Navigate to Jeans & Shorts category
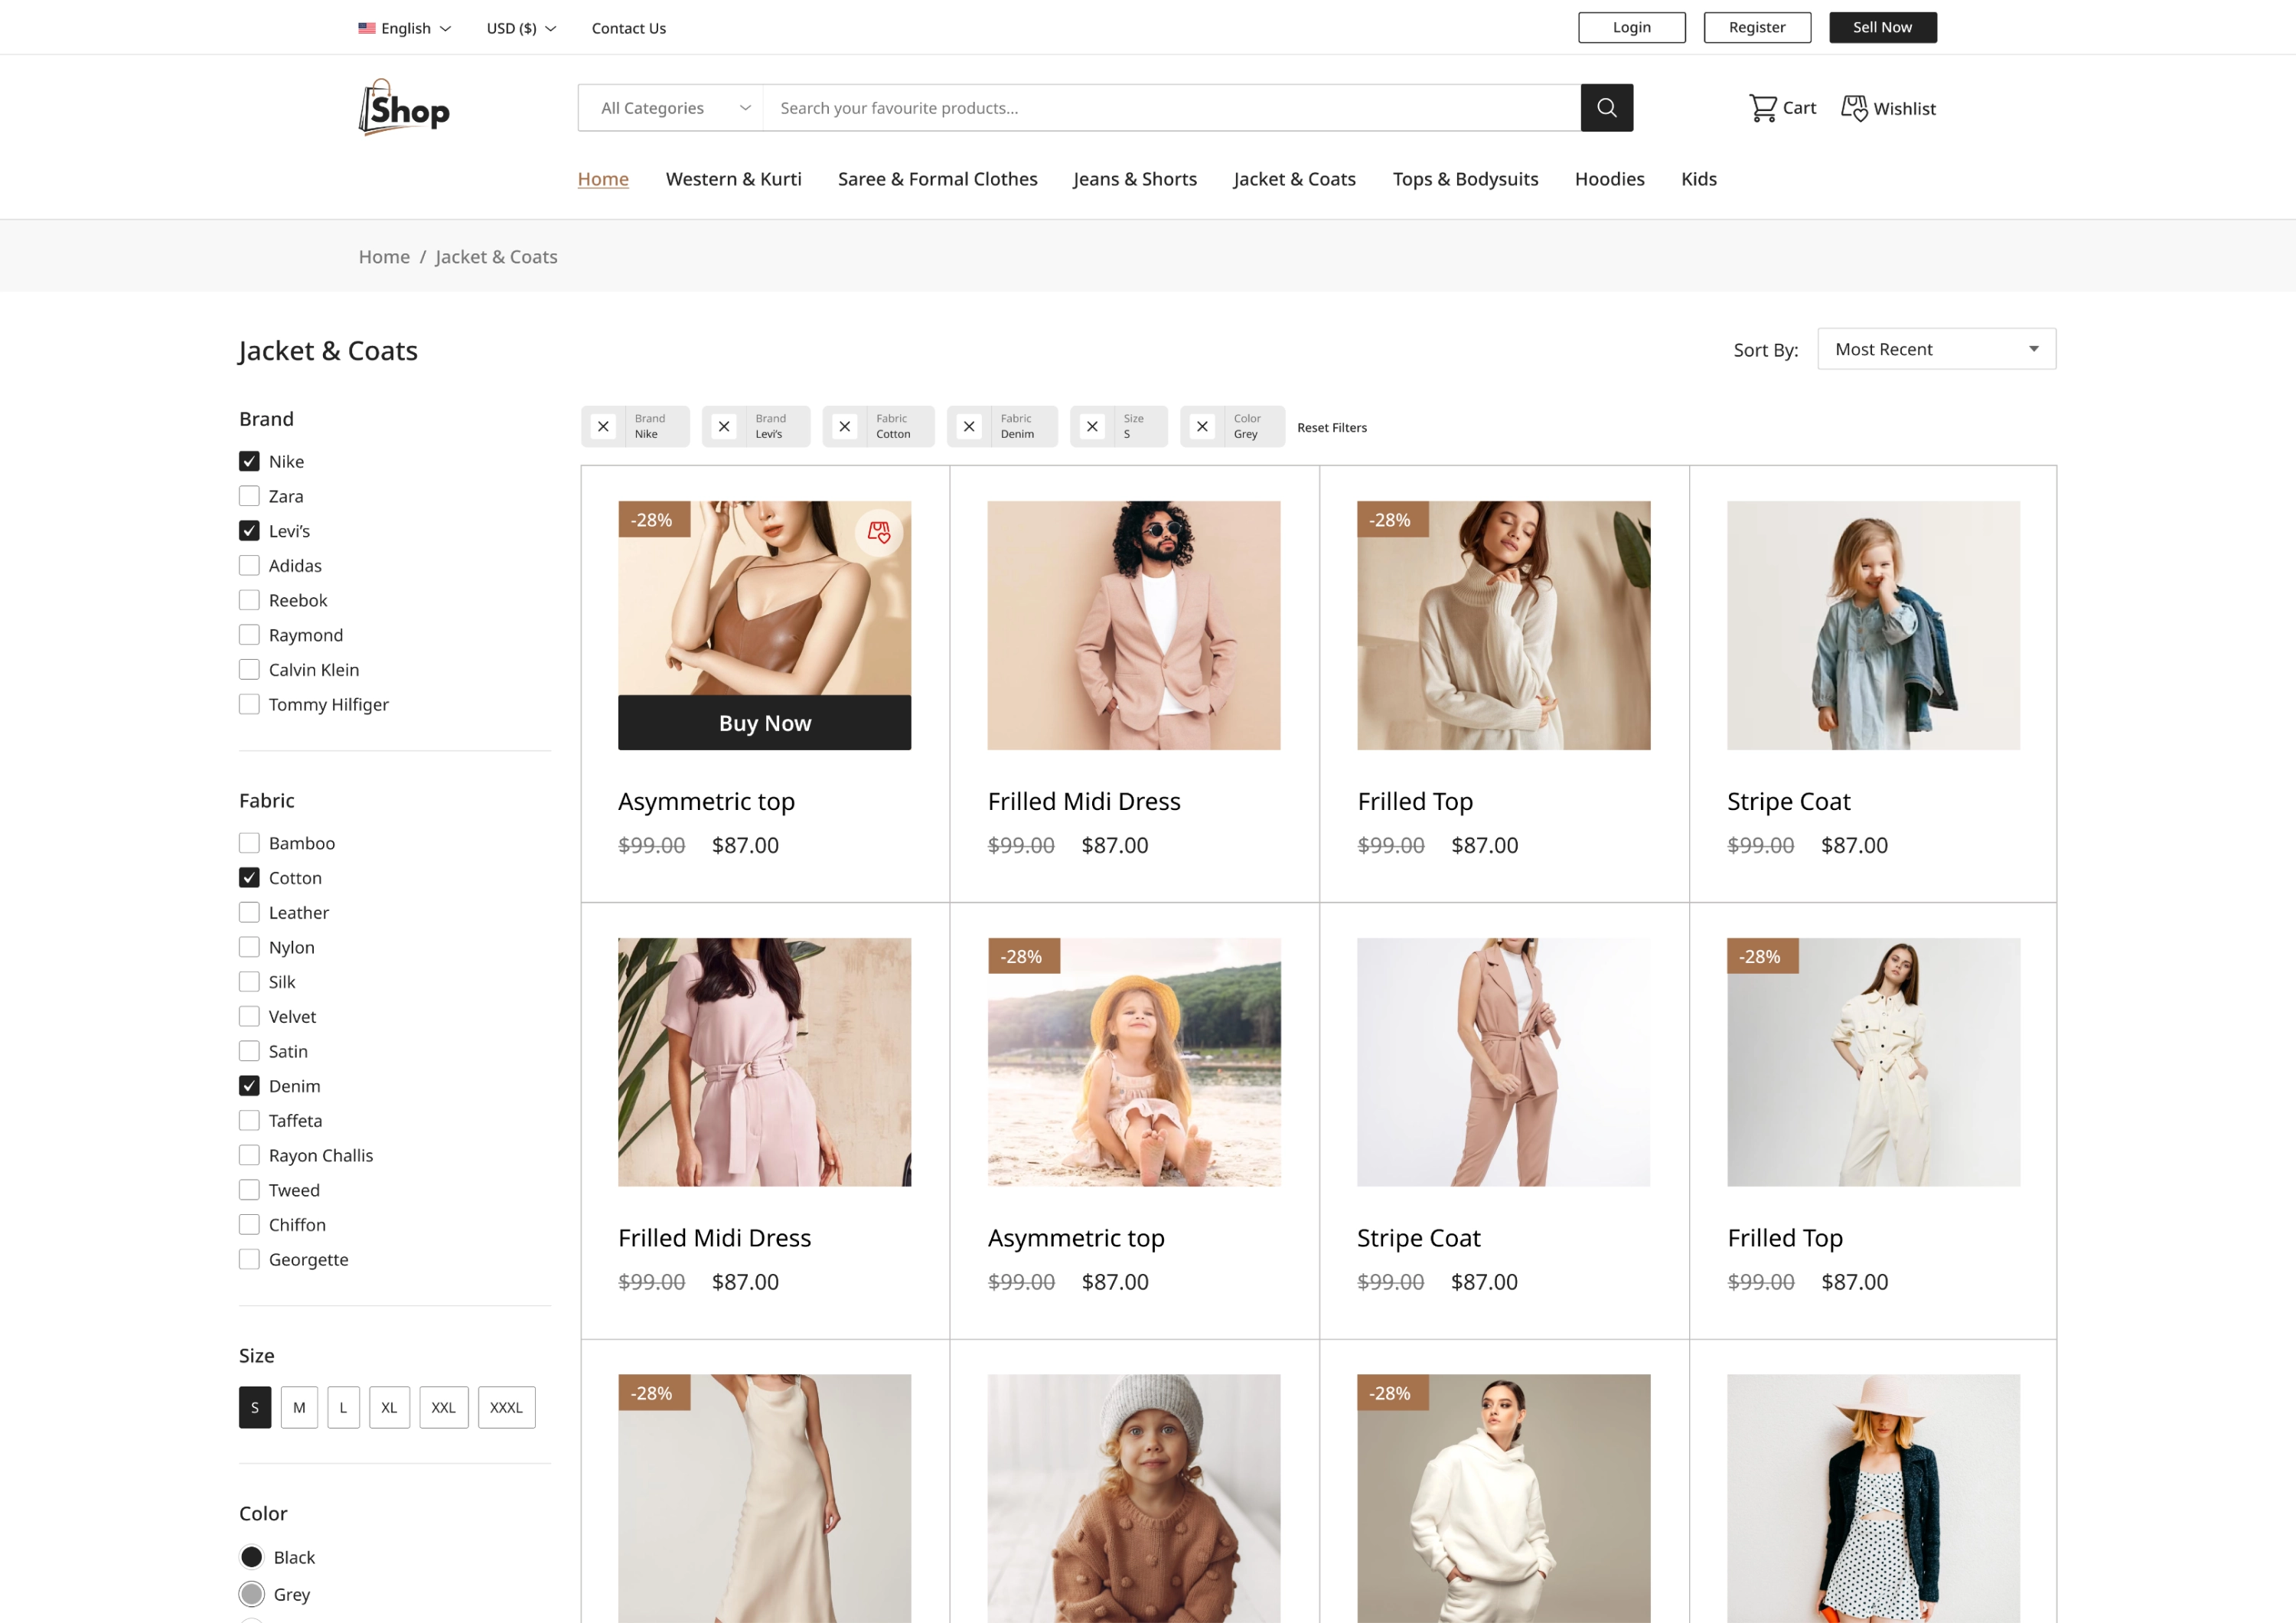The image size is (2296, 1623). coord(1135,179)
